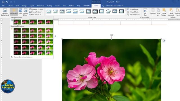
Task: Click Send Backward
Action: click(x=171, y=12)
